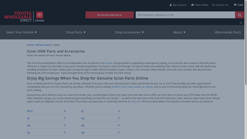247x139 pixels.
Task: Click the Track Order truck icon
Action: click(192, 5)
